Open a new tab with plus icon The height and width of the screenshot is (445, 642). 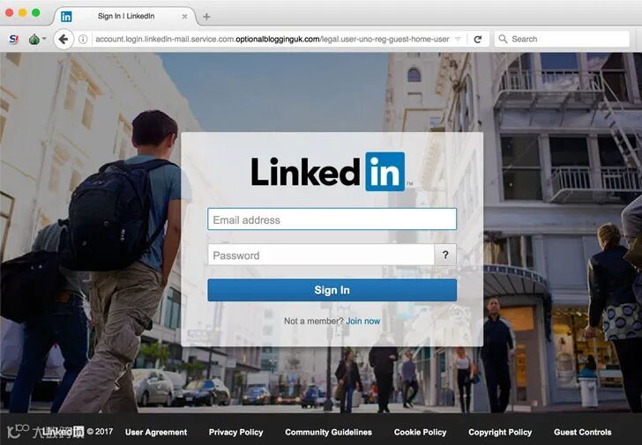pyautogui.click(x=206, y=17)
